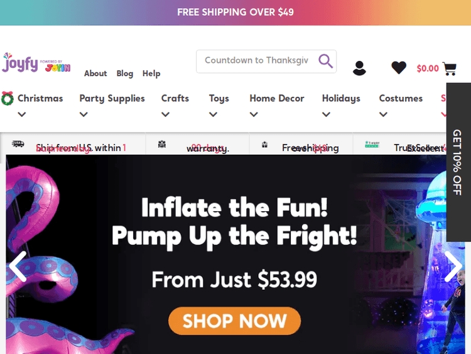
Task: Expand the Home Decor chevron
Action: click(x=254, y=114)
